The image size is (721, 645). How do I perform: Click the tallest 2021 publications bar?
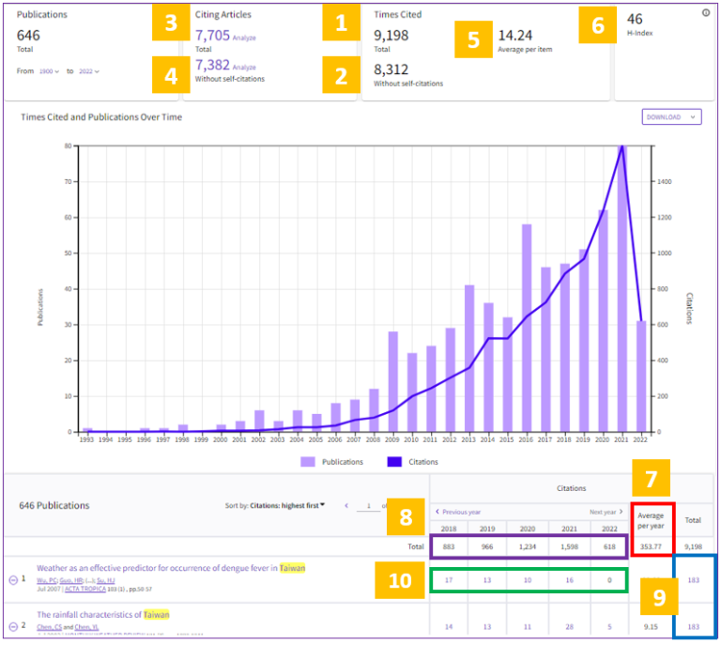pos(621,289)
